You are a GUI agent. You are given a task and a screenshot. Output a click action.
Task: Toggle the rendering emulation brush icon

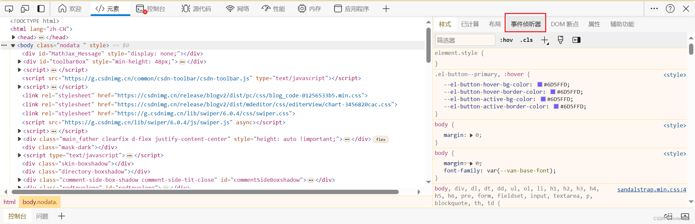tap(561, 40)
